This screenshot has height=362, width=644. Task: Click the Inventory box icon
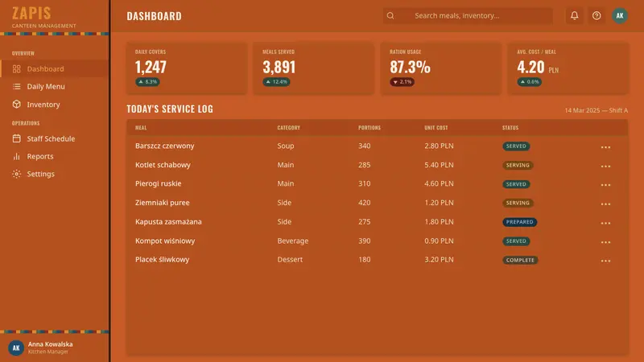click(x=16, y=105)
